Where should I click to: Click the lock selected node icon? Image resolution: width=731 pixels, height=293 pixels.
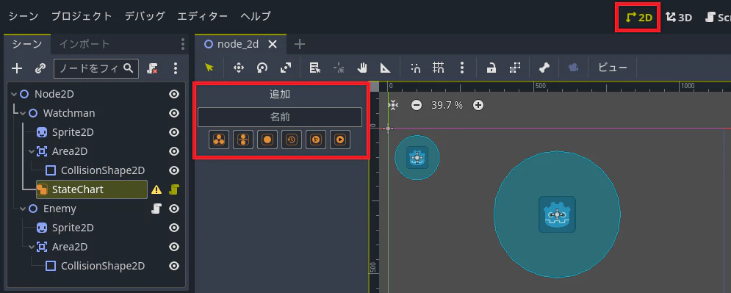[491, 68]
